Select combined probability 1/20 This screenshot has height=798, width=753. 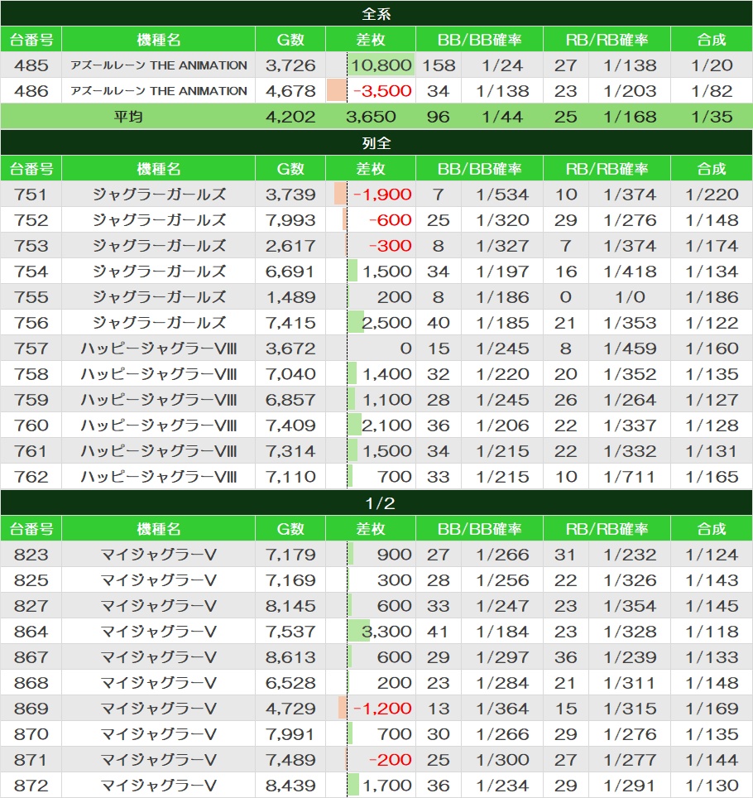click(x=712, y=65)
